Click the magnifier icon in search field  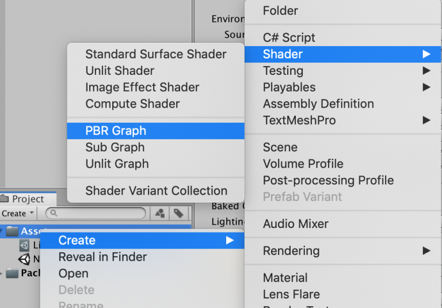[x=54, y=213]
